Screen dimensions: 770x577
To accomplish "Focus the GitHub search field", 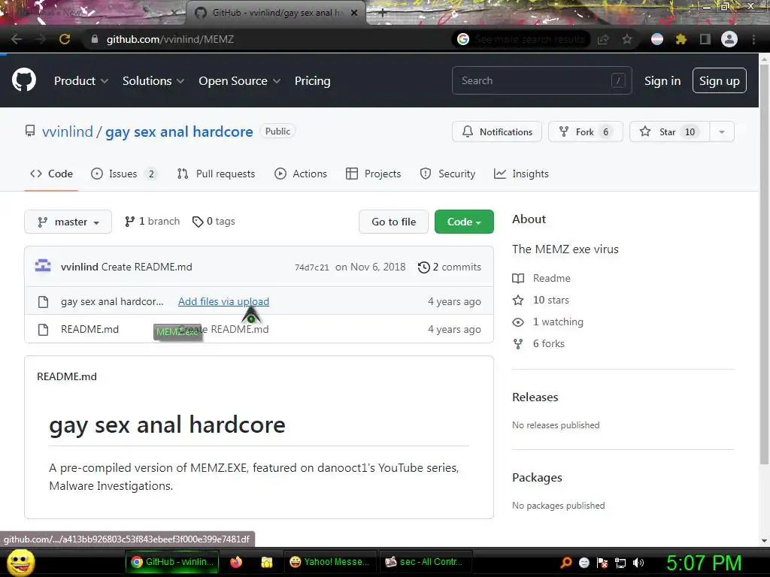I will [x=541, y=80].
